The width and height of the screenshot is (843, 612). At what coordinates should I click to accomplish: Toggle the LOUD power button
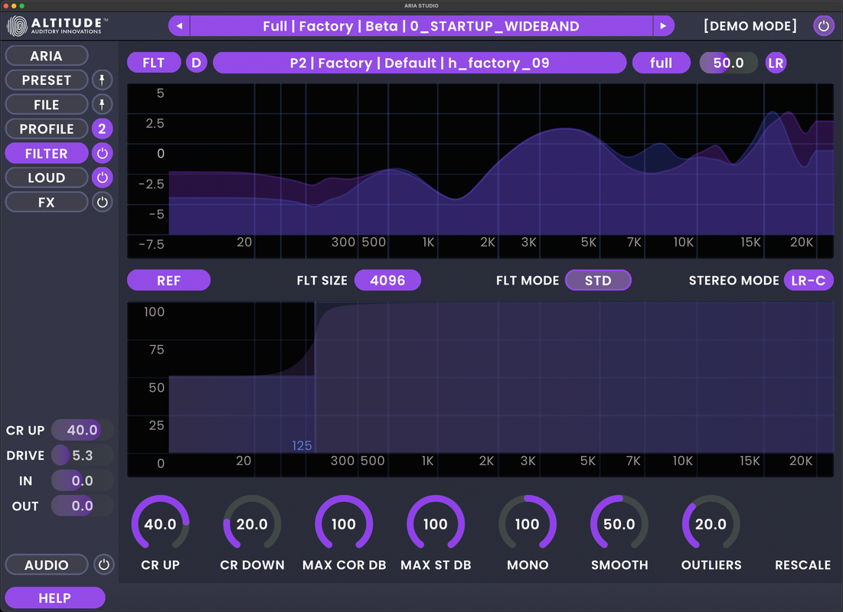[x=102, y=177]
